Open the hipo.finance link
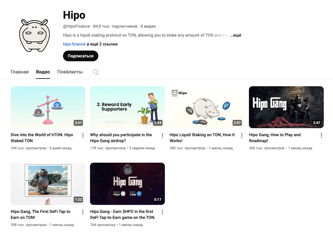 (x=74, y=44)
